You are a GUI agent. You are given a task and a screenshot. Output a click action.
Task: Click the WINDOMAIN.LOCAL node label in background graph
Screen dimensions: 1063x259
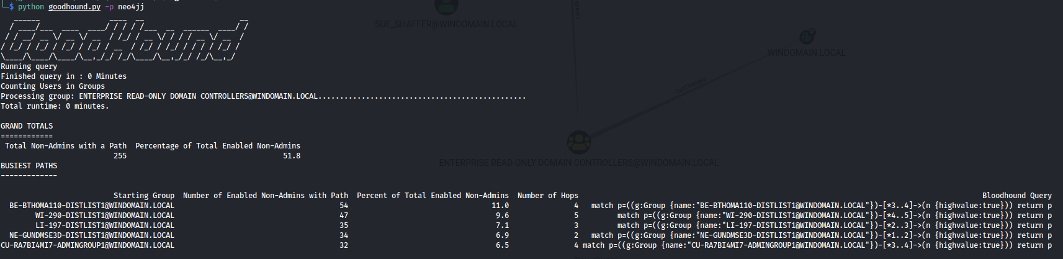(x=806, y=53)
